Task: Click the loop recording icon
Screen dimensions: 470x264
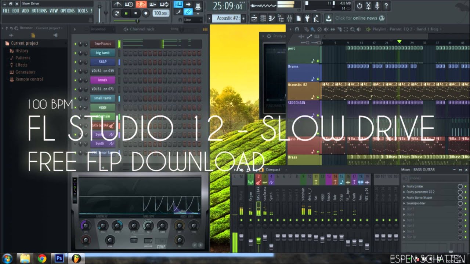Action: (164, 4)
